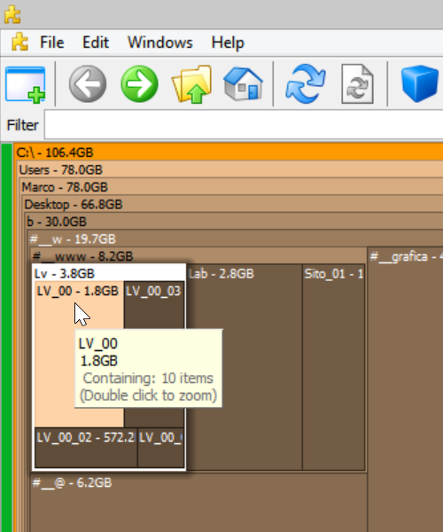Go forward with the green arrow
Screen dimensions: 443x532
(139, 84)
